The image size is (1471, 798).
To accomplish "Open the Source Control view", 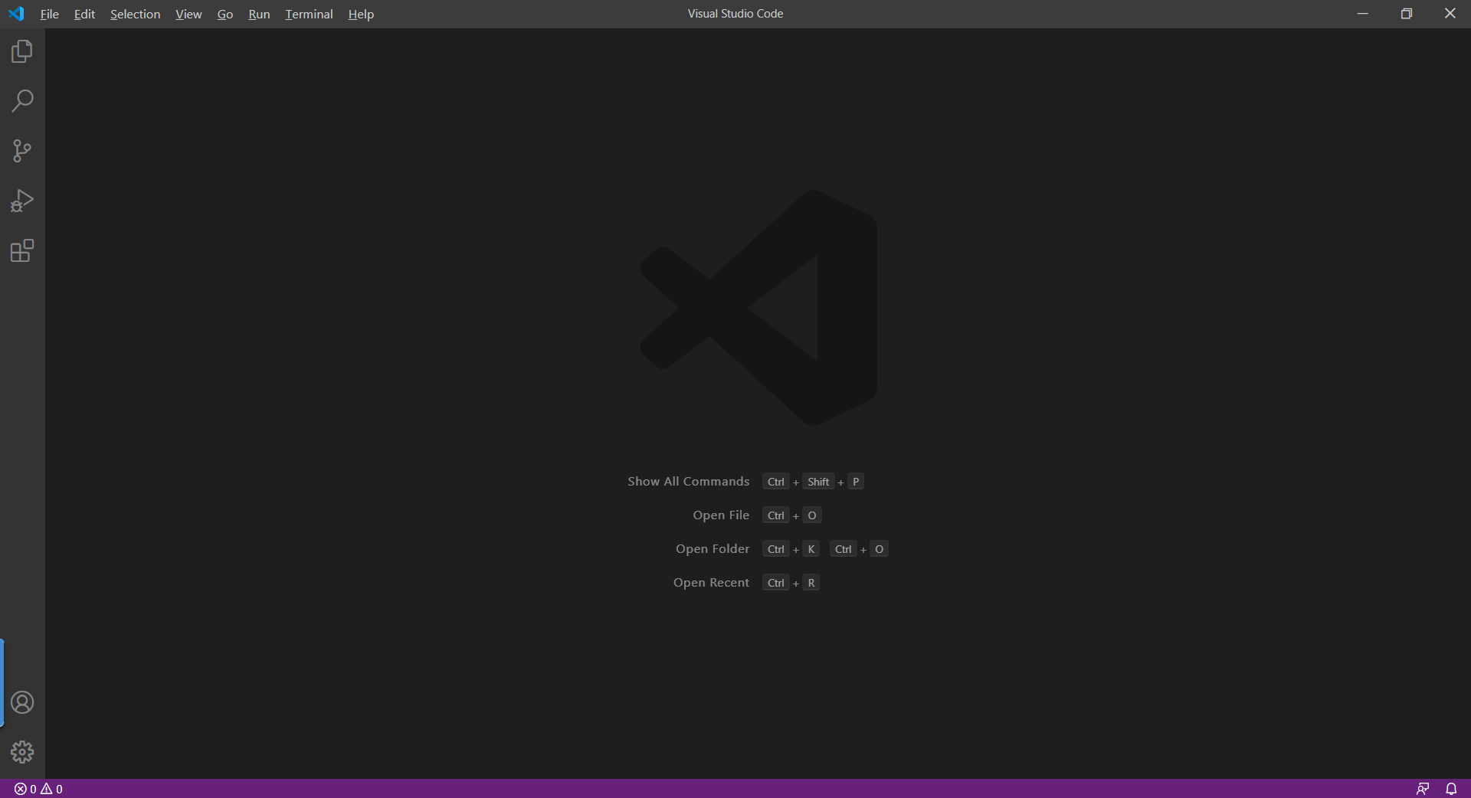I will 22,151.
